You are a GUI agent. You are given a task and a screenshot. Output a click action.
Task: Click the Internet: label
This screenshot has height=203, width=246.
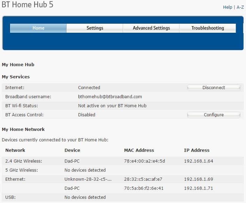pos(15,88)
